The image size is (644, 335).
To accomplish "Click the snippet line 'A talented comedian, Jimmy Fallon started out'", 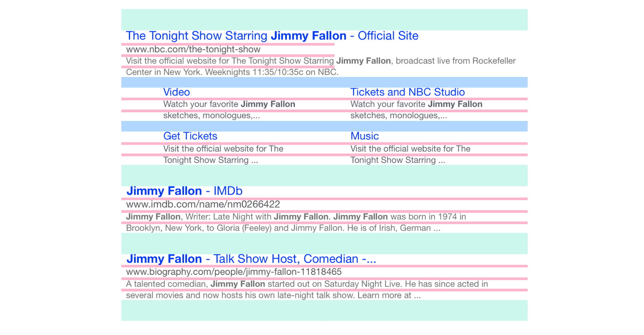I will (x=307, y=284).
